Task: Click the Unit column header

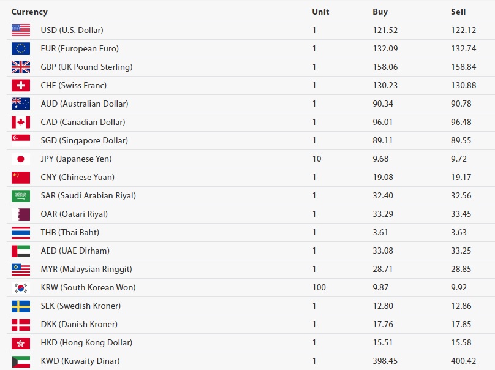Action: [320, 12]
